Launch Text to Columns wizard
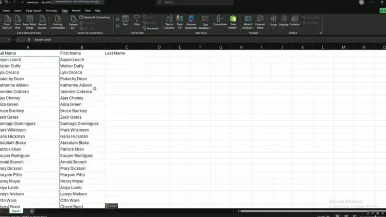The height and width of the screenshot is (217, 386). coord(169,22)
